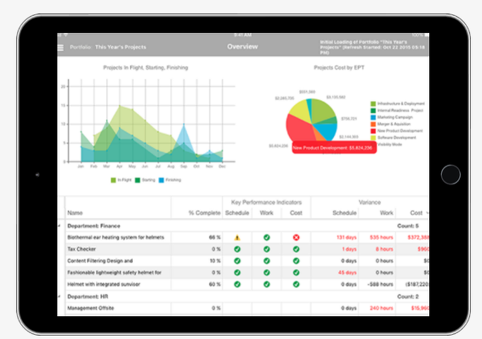Click the portfolio loading status message

[373, 47]
